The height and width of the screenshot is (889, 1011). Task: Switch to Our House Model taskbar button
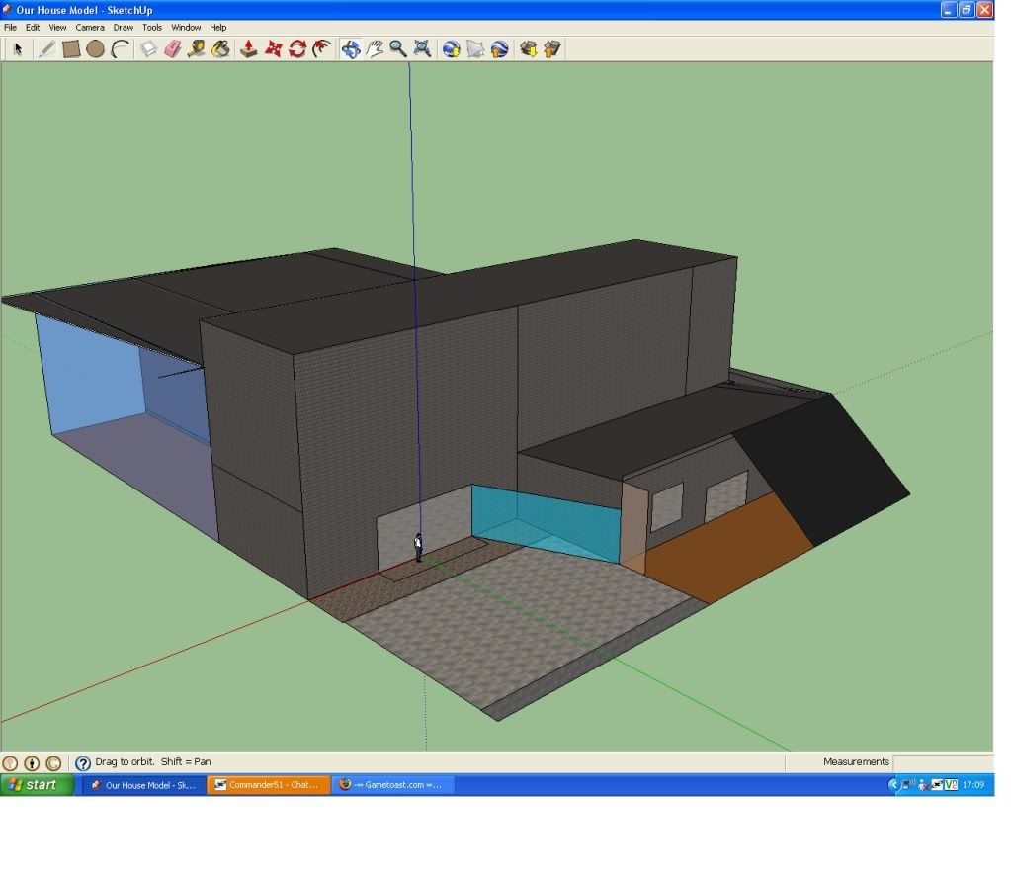[142, 785]
